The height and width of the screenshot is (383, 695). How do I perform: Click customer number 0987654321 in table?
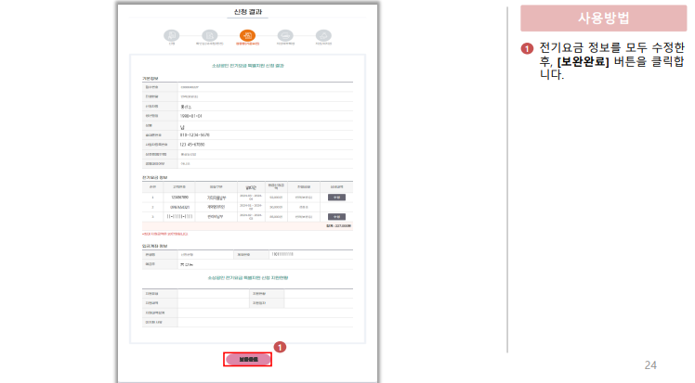(179, 207)
